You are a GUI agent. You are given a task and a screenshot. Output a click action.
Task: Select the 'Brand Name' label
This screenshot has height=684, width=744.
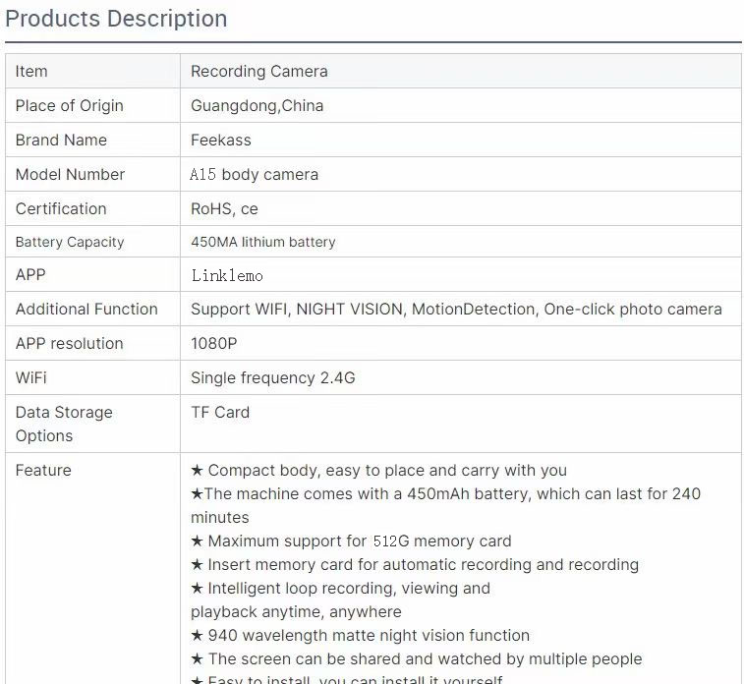click(61, 140)
